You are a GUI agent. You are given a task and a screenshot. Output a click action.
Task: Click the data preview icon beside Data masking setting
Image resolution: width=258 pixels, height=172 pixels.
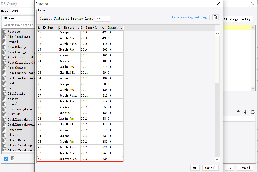click(x=215, y=17)
